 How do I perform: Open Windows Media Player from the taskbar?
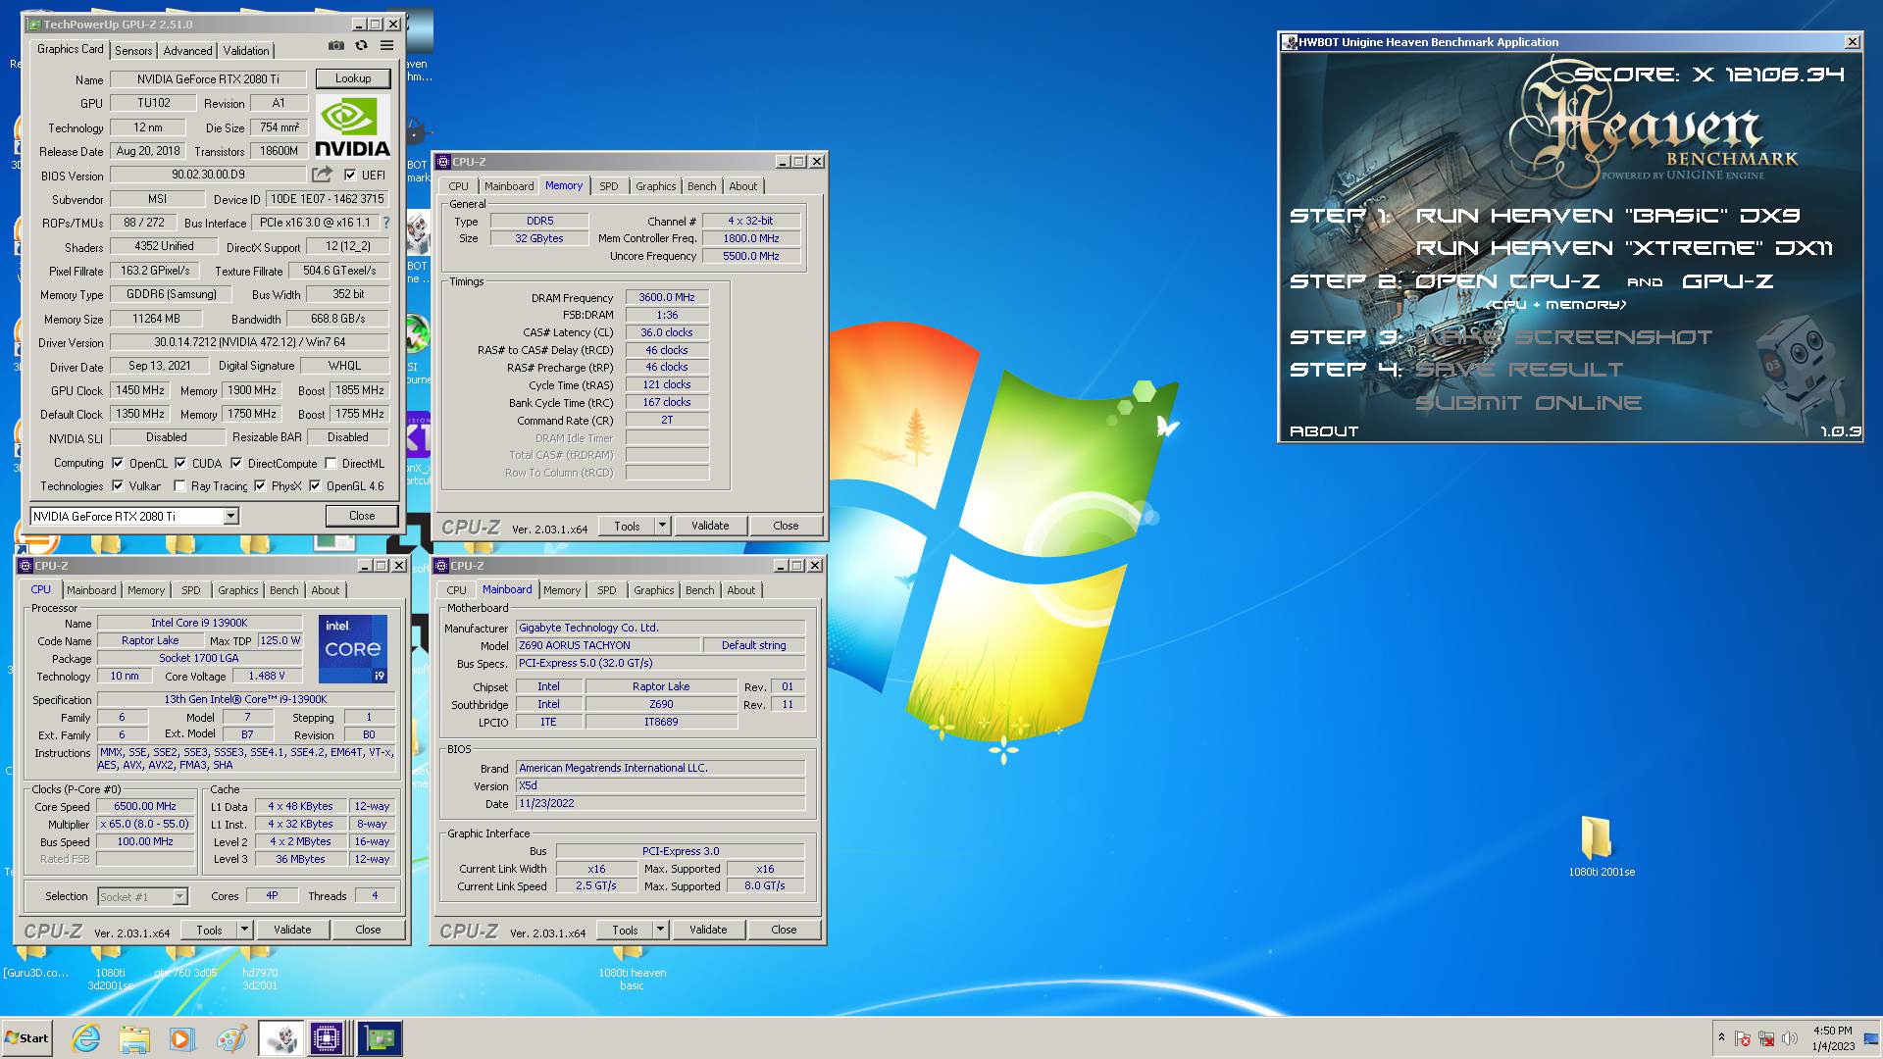click(x=181, y=1038)
